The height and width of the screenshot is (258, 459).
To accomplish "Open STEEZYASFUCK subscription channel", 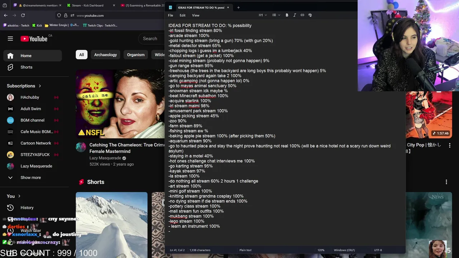I will (x=33, y=154).
